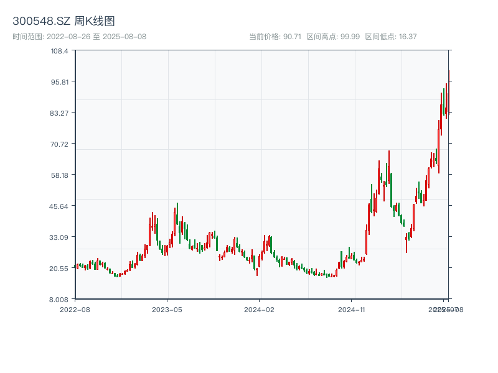Click y-axis label 33.09
Image resolution: width=498 pixels, height=373 pixels.
tap(59, 237)
